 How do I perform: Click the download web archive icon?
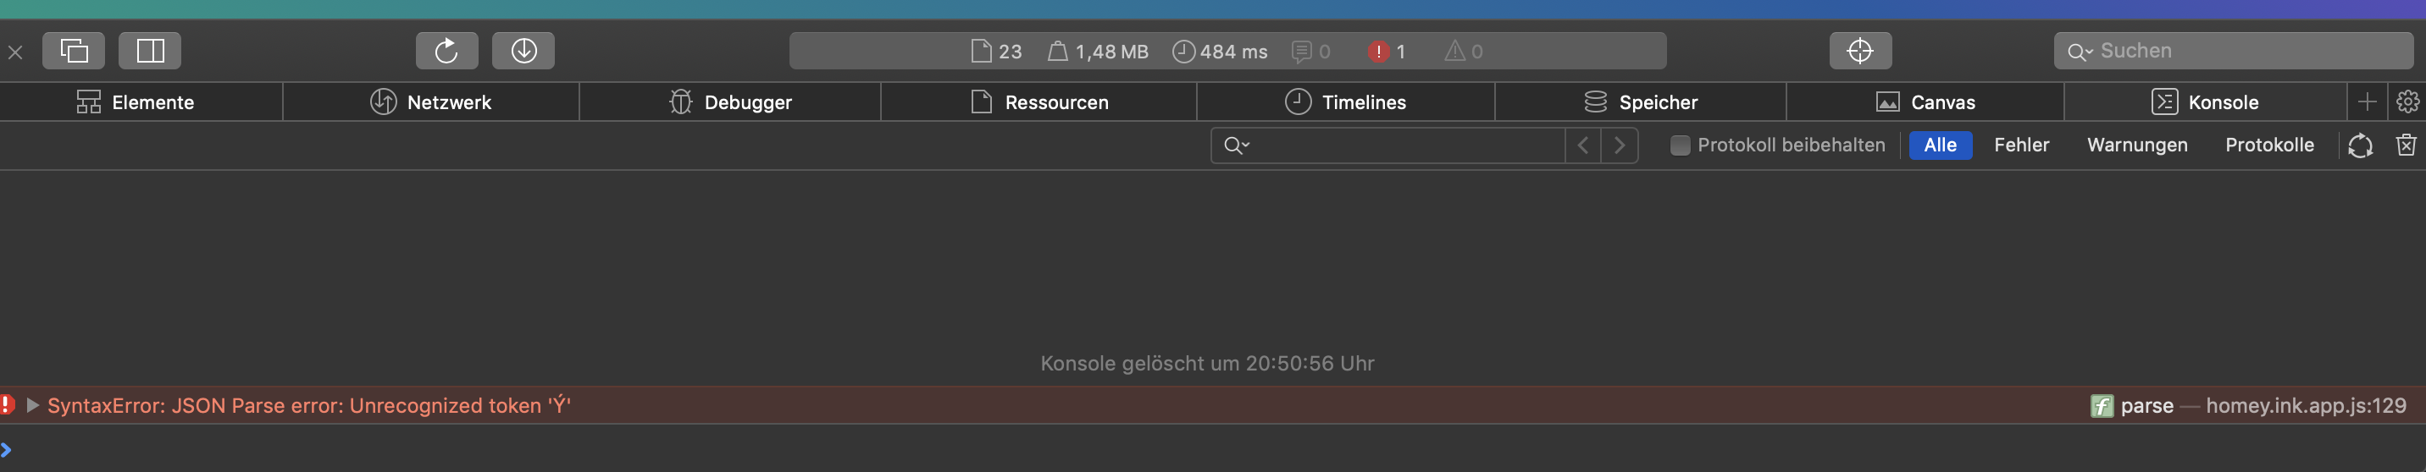pyautogui.click(x=523, y=51)
